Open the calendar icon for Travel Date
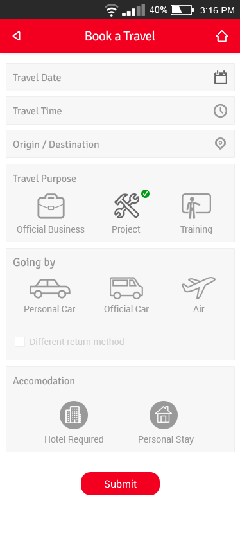The image size is (240, 539). tap(221, 77)
